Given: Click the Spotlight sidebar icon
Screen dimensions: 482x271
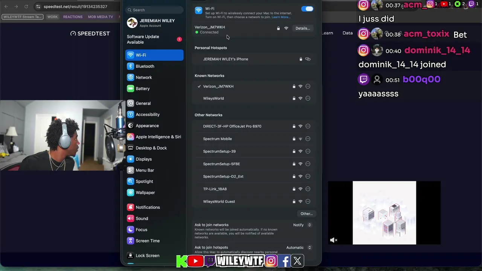Looking at the screenshot, I should (x=130, y=181).
